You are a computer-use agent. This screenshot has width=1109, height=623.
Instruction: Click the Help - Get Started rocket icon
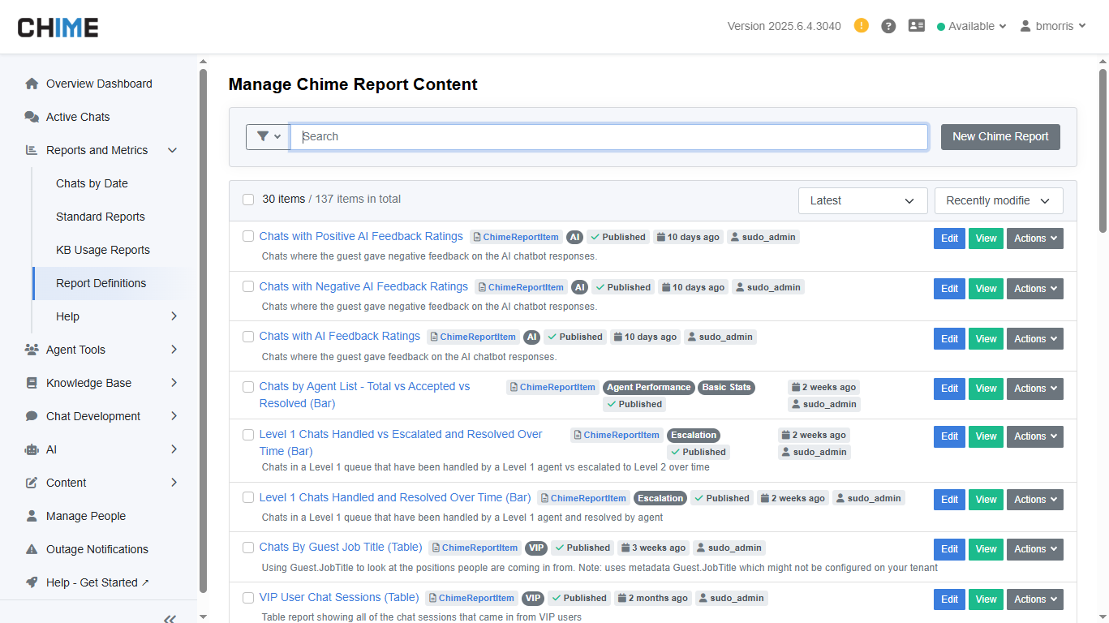[32, 582]
